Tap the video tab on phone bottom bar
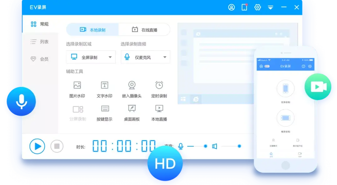 tap(300, 154)
